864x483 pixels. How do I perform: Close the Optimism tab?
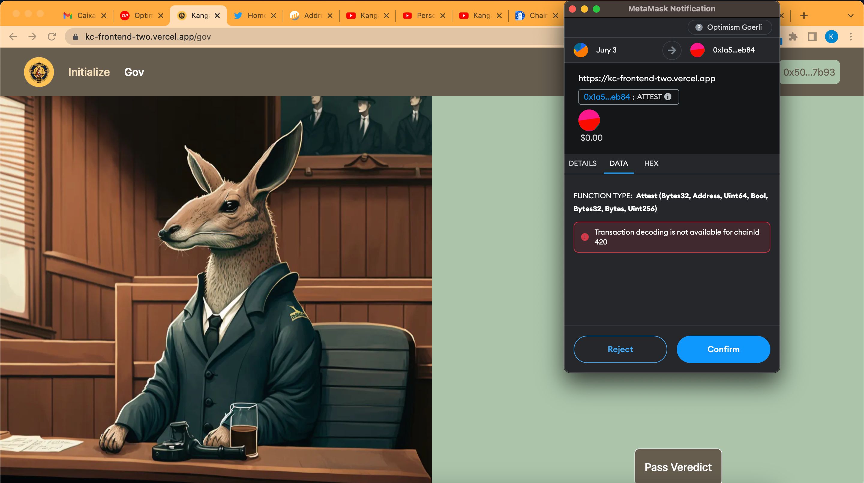click(x=161, y=15)
